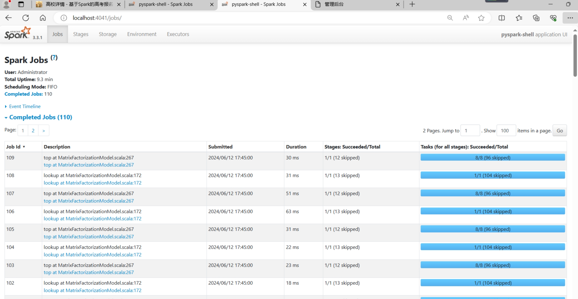Open the Jobs navigation tab
The height and width of the screenshot is (299, 578).
click(58, 34)
